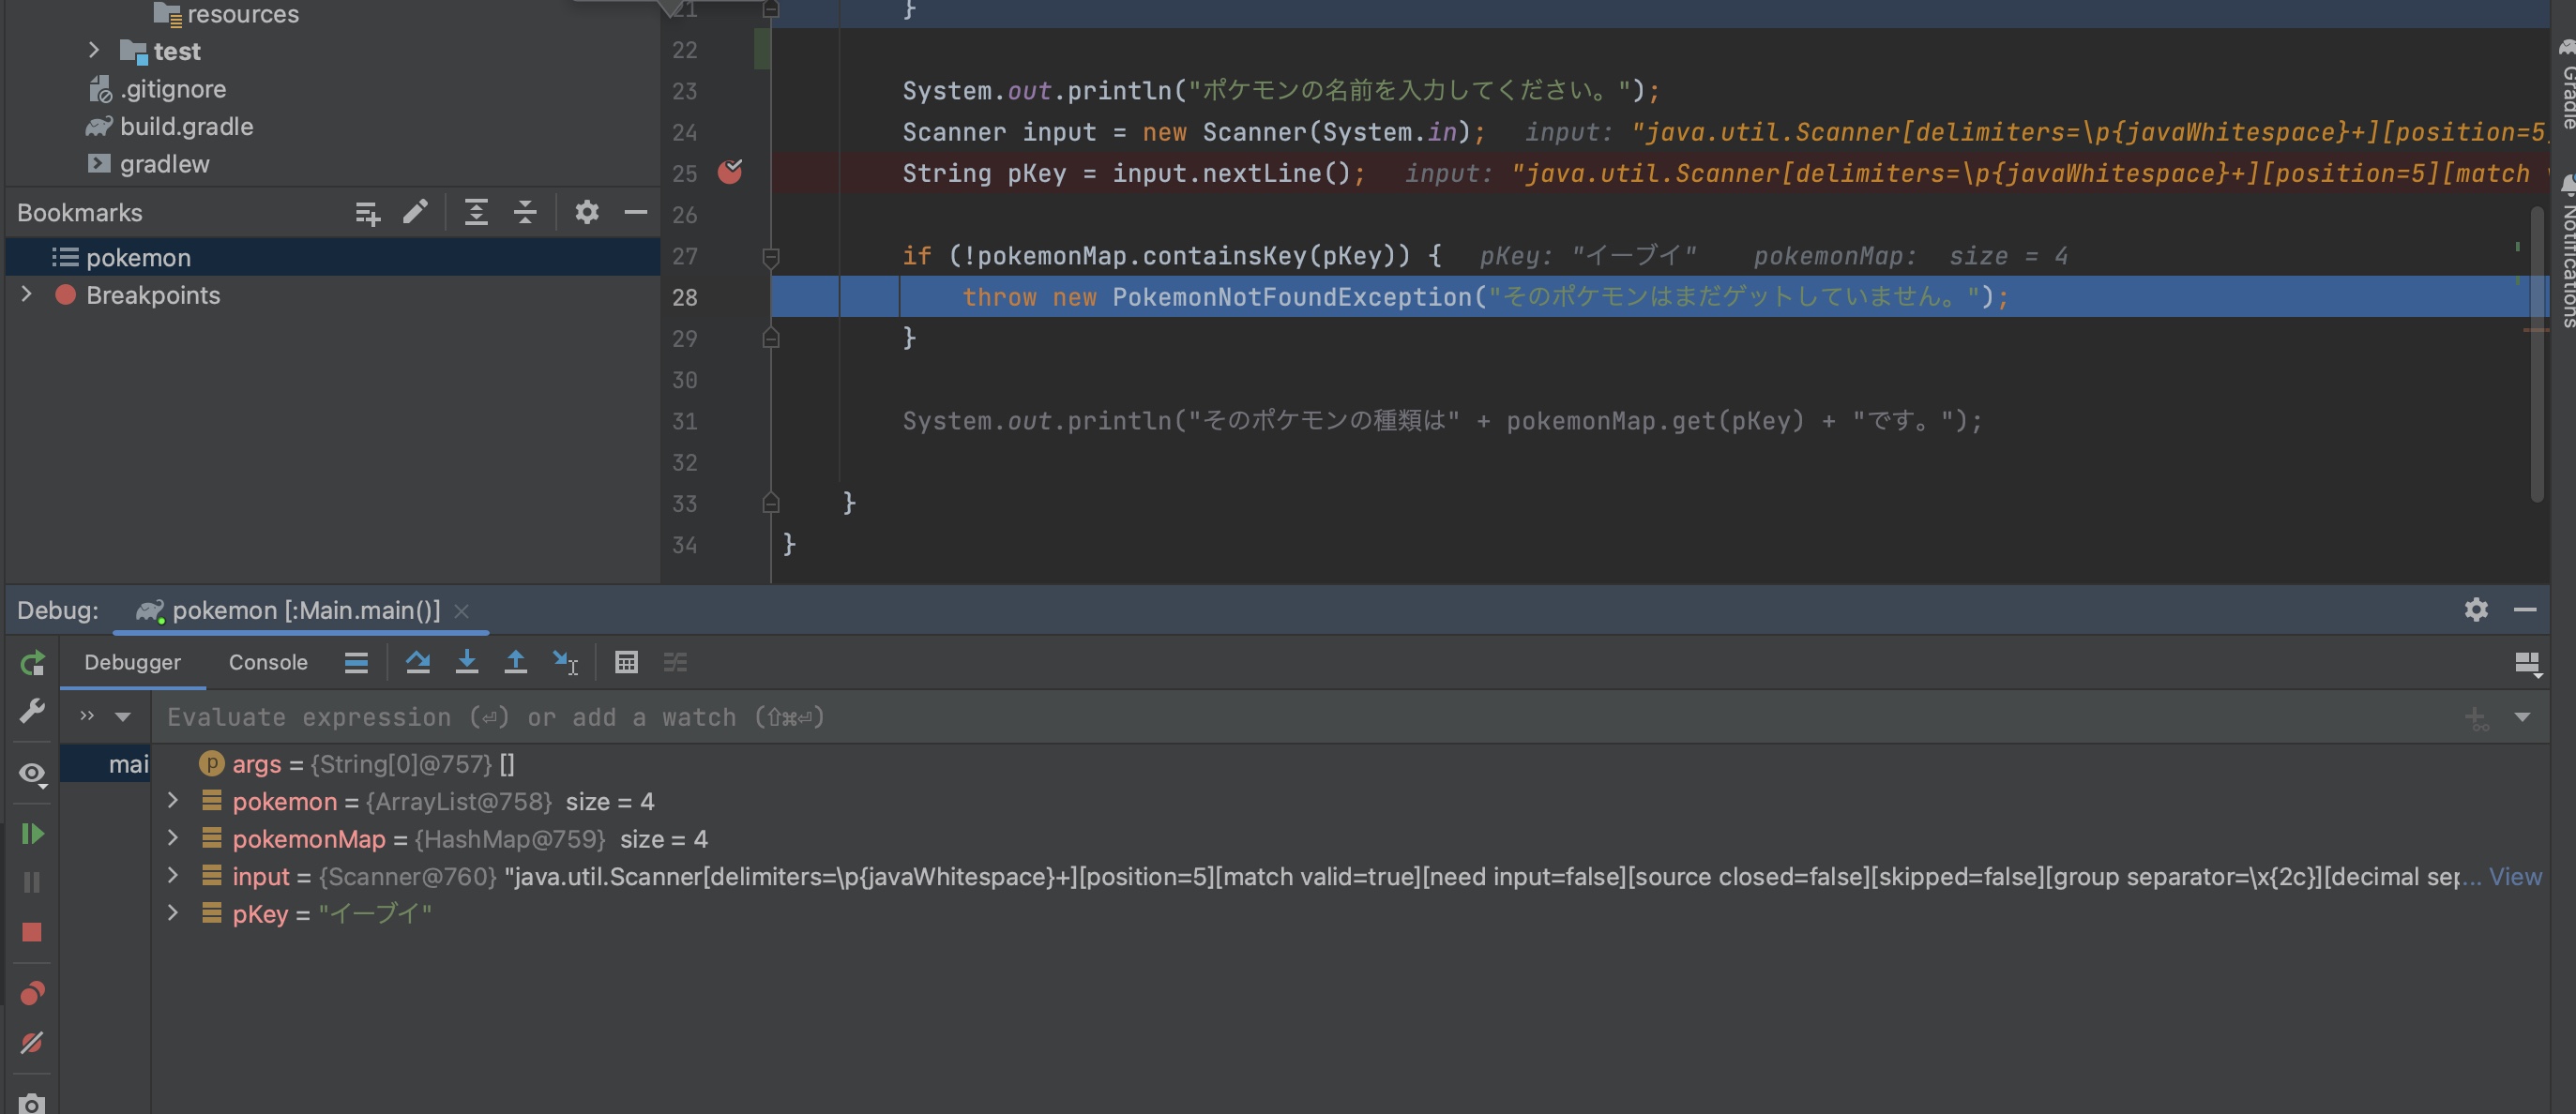2576x1114 pixels.
Task: Toggle the breakpoint on line 25
Action: point(730,172)
